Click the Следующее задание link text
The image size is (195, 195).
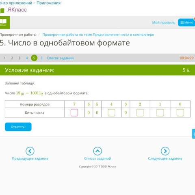pyautogui.click(x=165, y=158)
